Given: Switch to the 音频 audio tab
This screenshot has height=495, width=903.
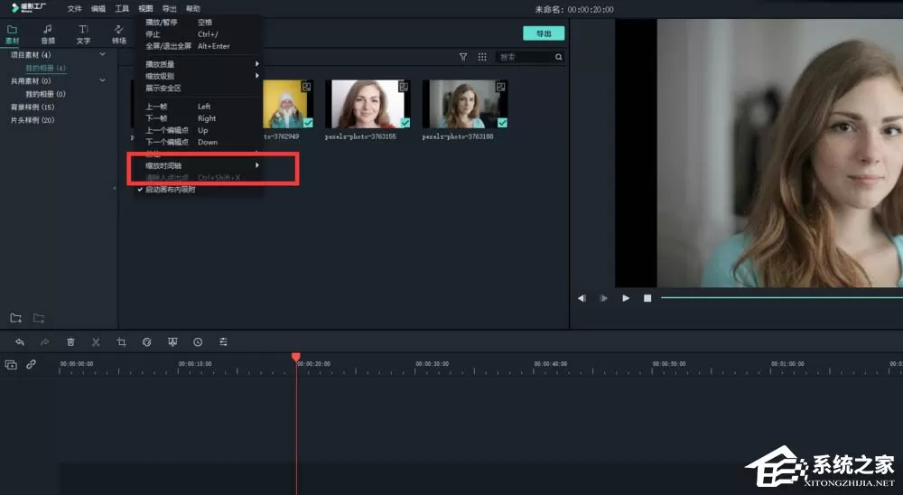Looking at the screenshot, I should pos(48,34).
